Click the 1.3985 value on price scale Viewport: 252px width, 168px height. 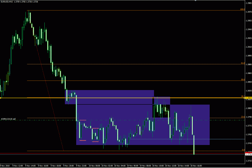(x=249, y=3)
